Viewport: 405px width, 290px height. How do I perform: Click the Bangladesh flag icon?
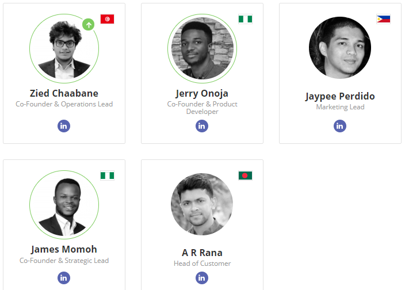click(246, 175)
